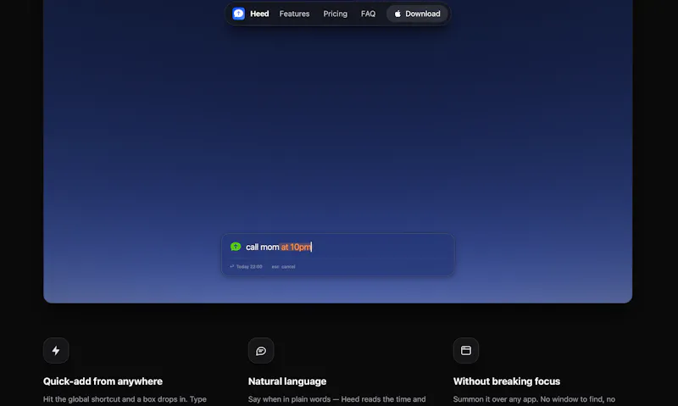Click the highlighted 'at 10pm' text
Image resolution: width=678 pixels, height=406 pixels.
coord(296,247)
